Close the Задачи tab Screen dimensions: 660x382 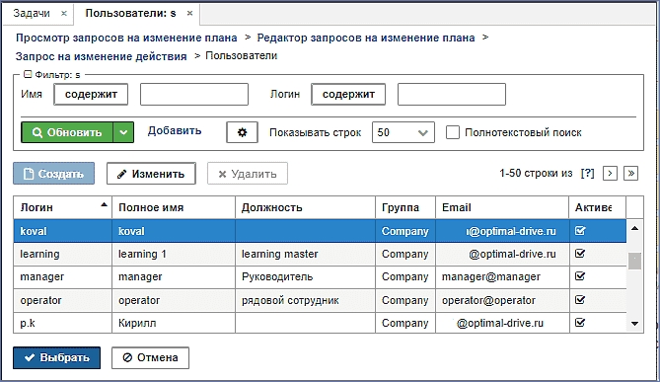pyautogui.click(x=64, y=14)
